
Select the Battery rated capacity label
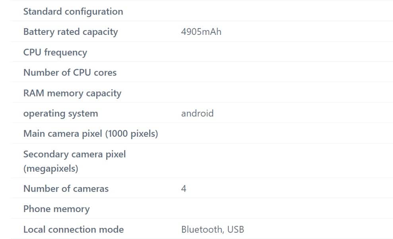[71, 32]
